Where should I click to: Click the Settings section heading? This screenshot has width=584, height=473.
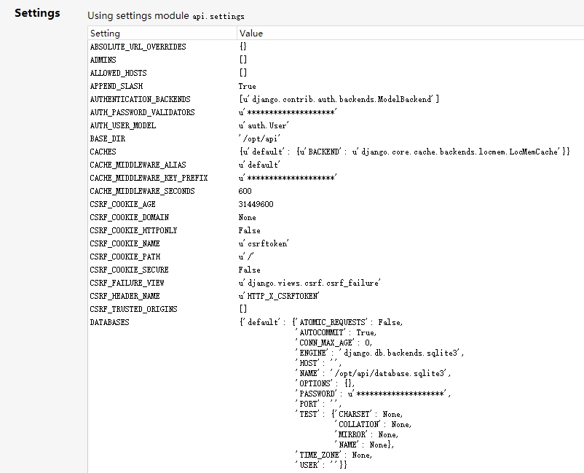(x=37, y=13)
